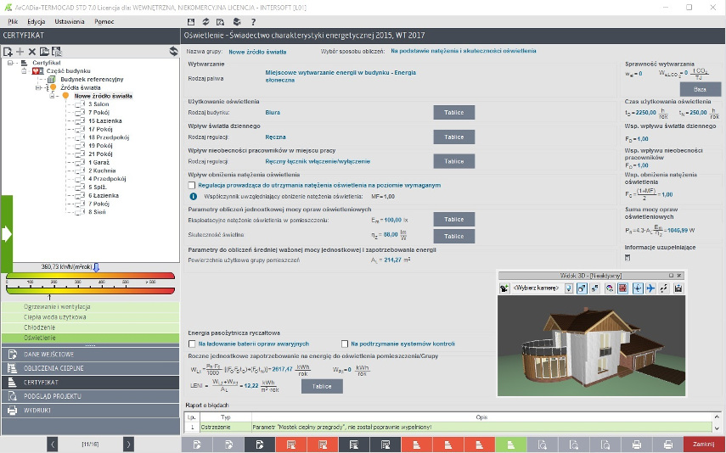Click the color render mode icon in the 3D view

point(610,288)
